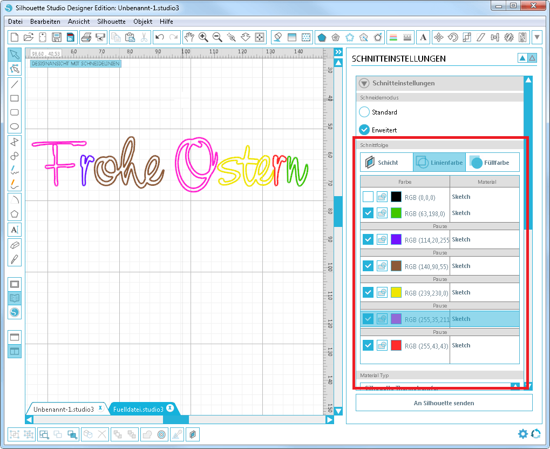
Task: Select the Rectangle drawing tool
Action: (15, 98)
